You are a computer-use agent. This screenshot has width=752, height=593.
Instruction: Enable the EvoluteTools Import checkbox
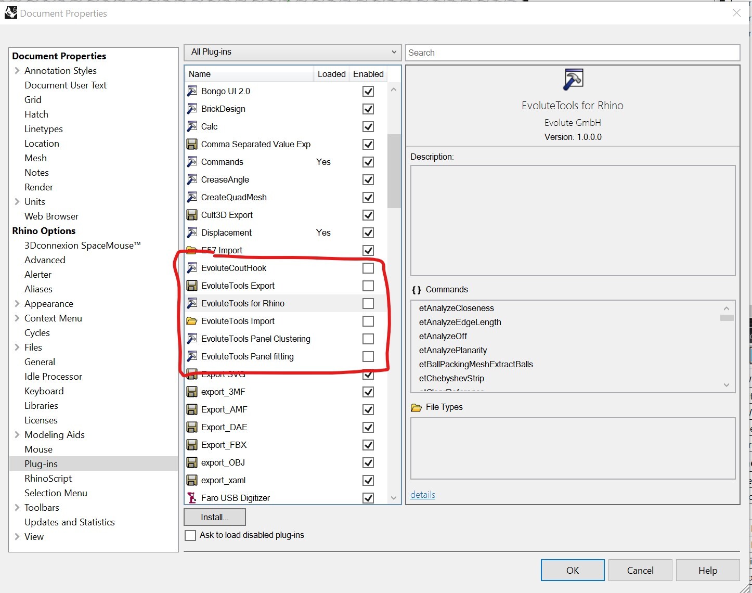(x=368, y=321)
